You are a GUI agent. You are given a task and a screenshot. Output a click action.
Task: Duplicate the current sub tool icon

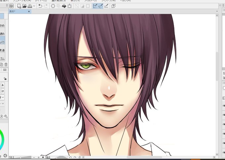[x=2, y=64]
